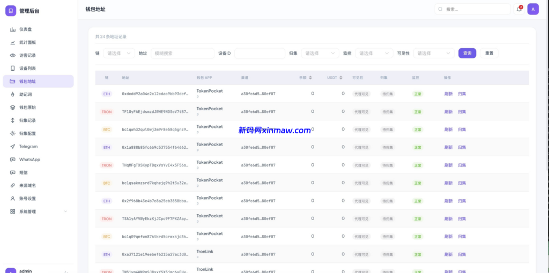Screen dimensions: 549x273
Task: Sort by USDT column arrows
Action: click(340, 78)
